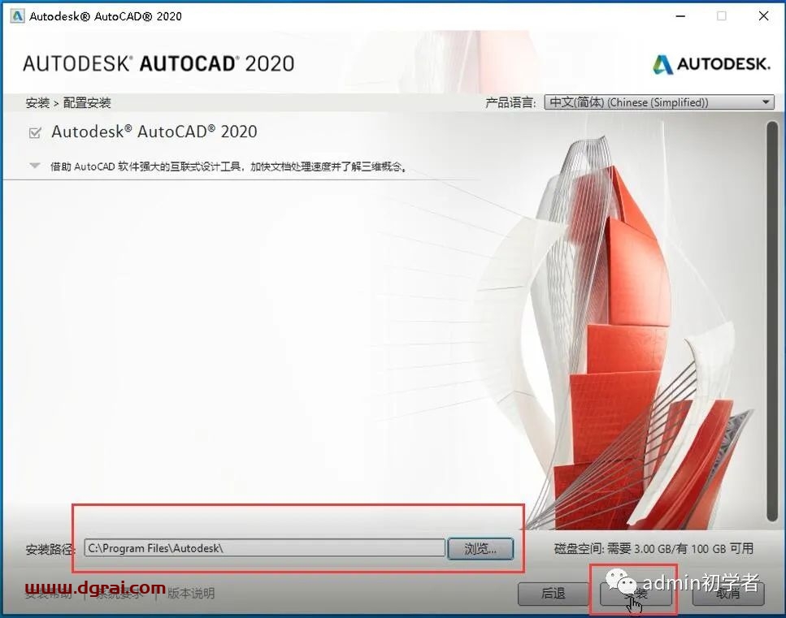Minimize the AutoCAD installer window

coord(680,16)
